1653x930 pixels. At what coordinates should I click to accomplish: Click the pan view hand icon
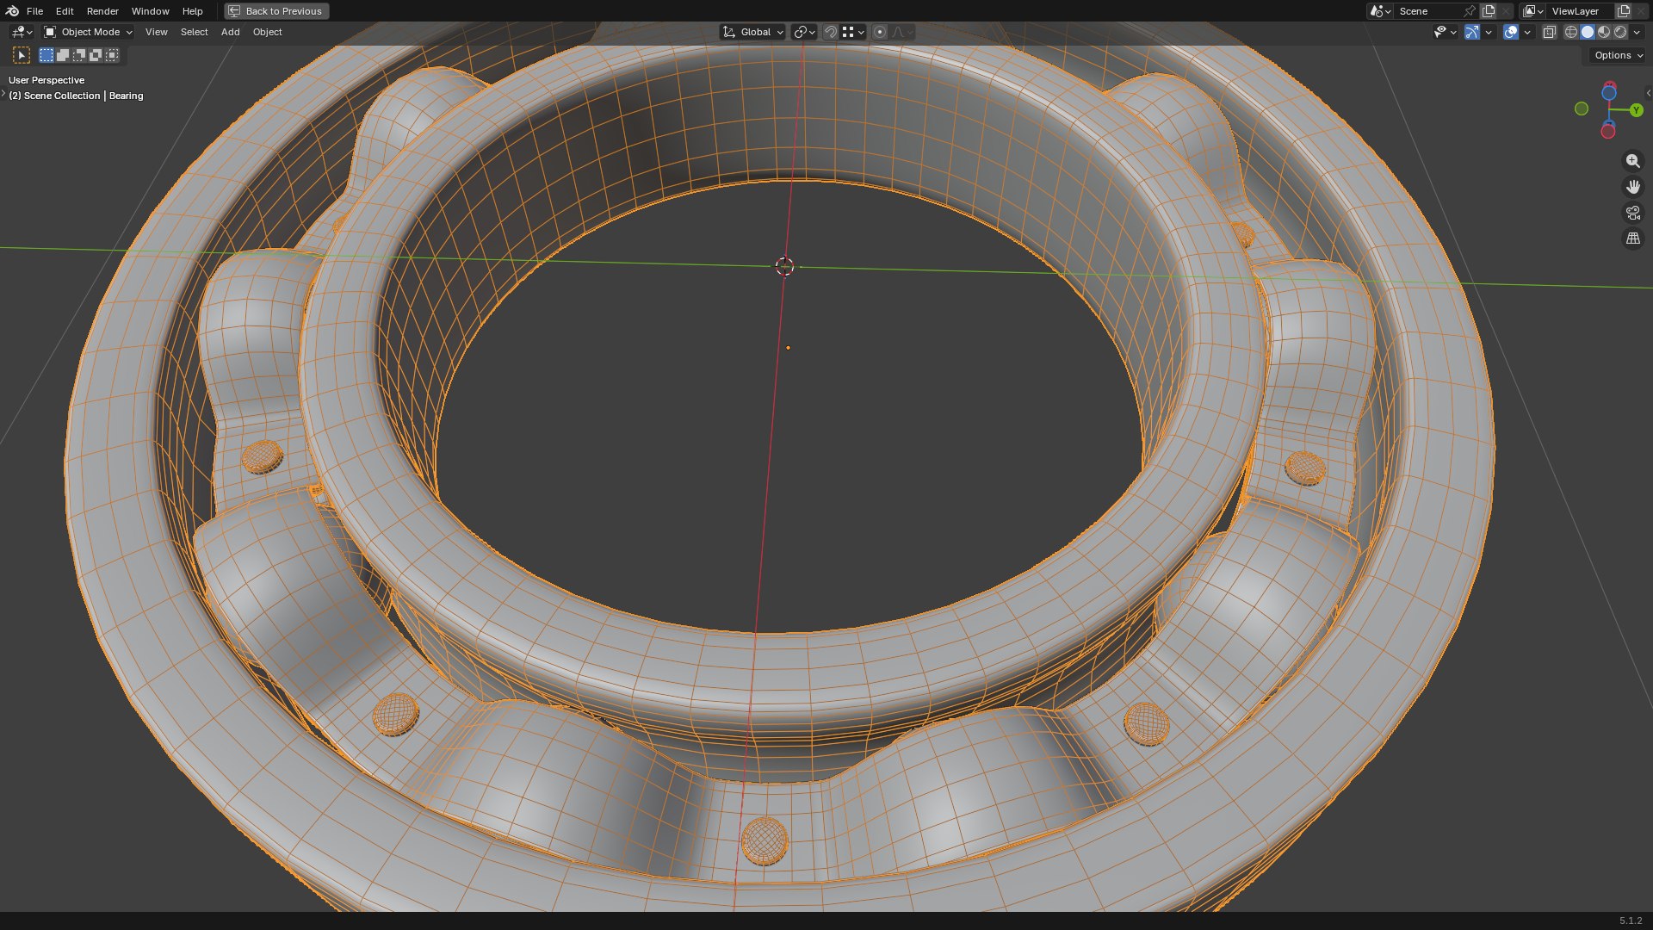[1633, 187]
